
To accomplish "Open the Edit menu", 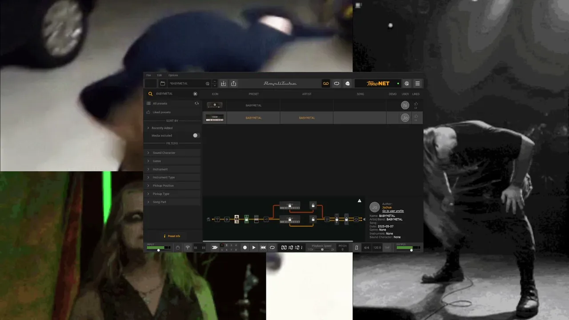I will 160,75.
